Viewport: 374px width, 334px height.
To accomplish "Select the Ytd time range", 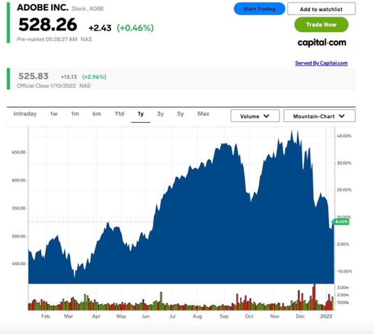I will 119,114.
